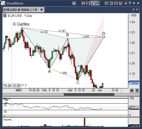Click the three horizontal bars icon
142x129 pixels.
[x=116, y=3]
